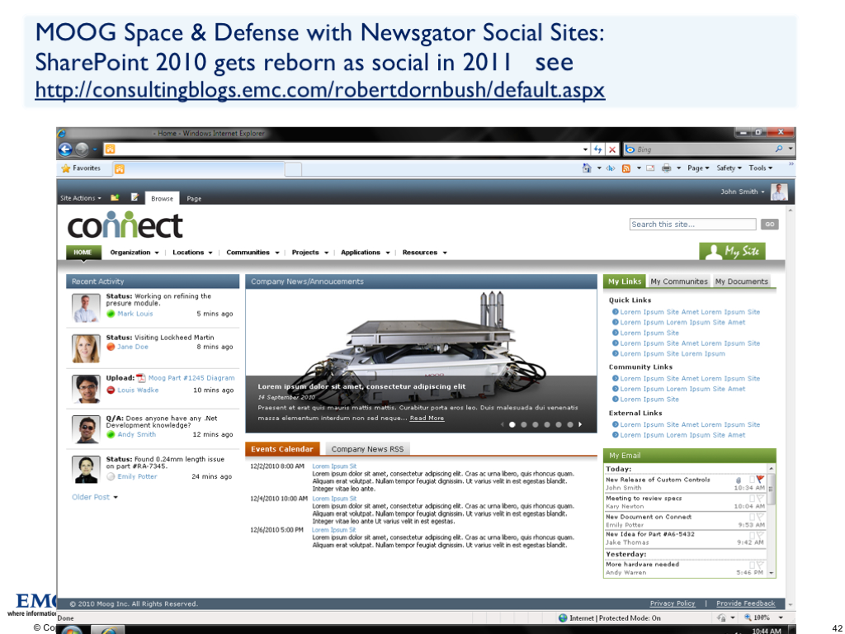
Task: Expand the Projects navigation menu
Action: click(x=310, y=253)
